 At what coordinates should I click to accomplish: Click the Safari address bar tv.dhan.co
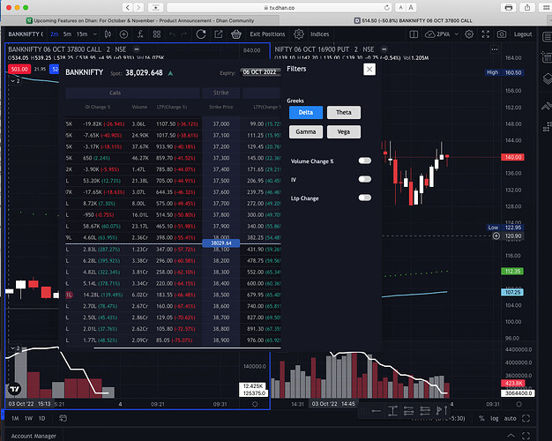[x=280, y=7]
